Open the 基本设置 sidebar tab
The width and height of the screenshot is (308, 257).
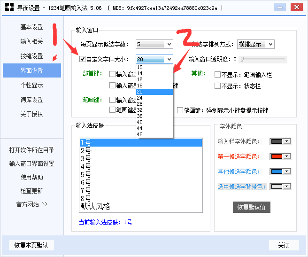(x=31, y=27)
